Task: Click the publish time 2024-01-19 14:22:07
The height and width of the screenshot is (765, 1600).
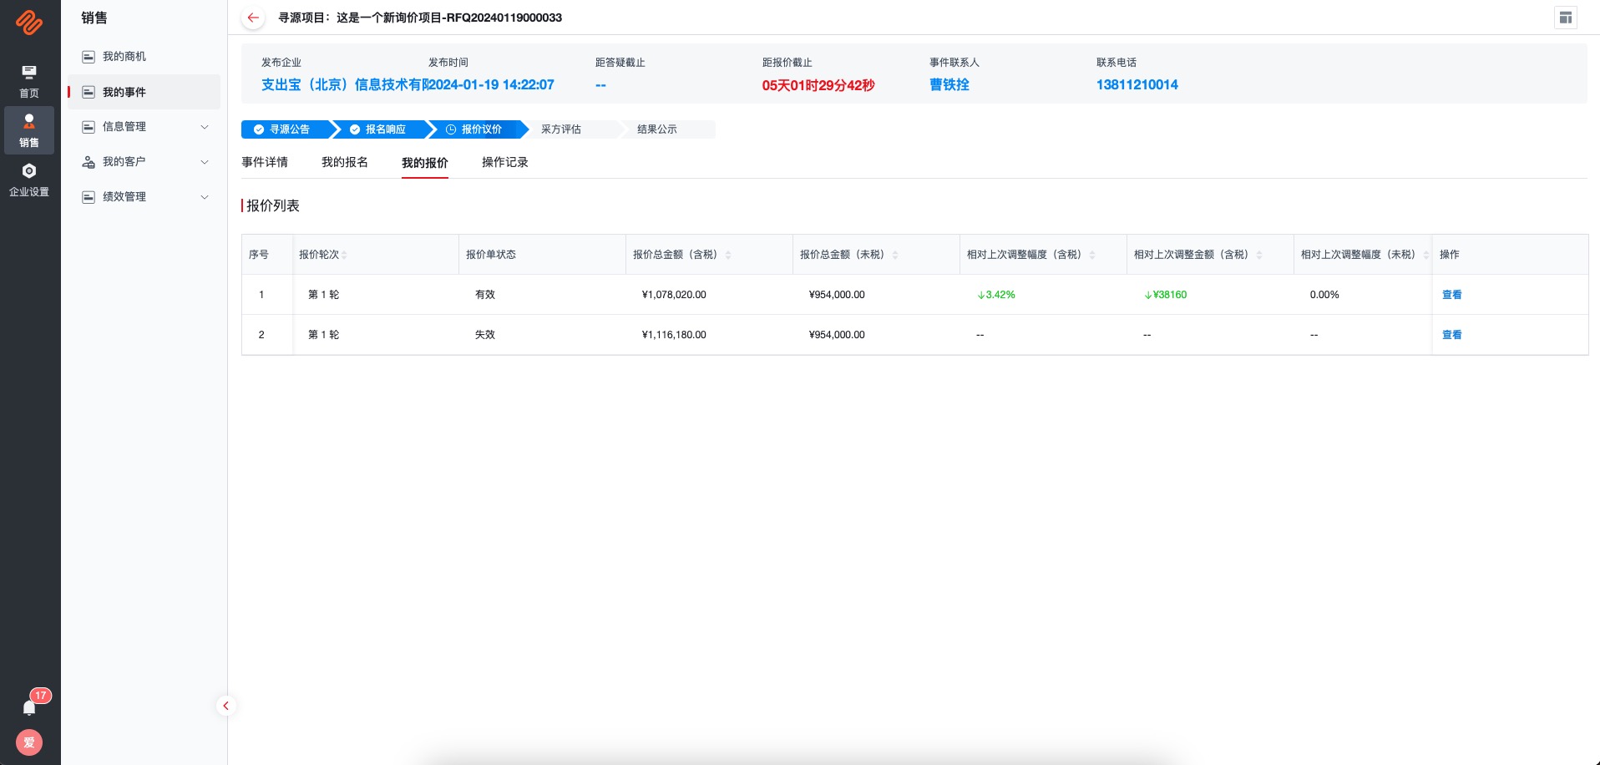Action: 491,85
